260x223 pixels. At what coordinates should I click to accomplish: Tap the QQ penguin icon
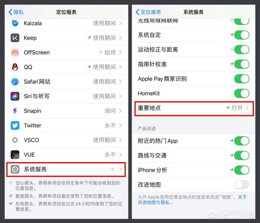click(15, 67)
